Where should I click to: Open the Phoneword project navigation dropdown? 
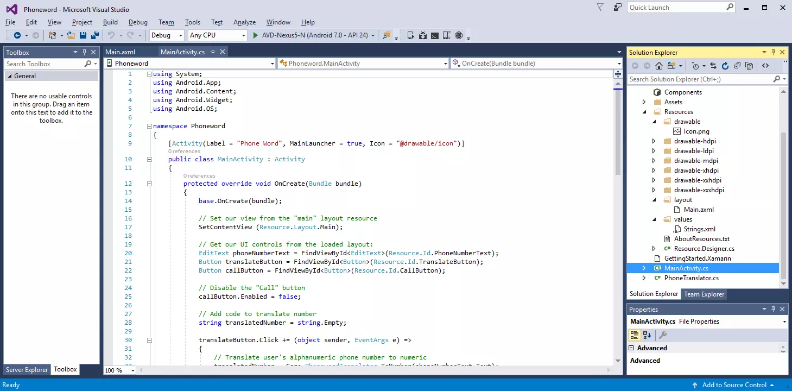(190, 64)
